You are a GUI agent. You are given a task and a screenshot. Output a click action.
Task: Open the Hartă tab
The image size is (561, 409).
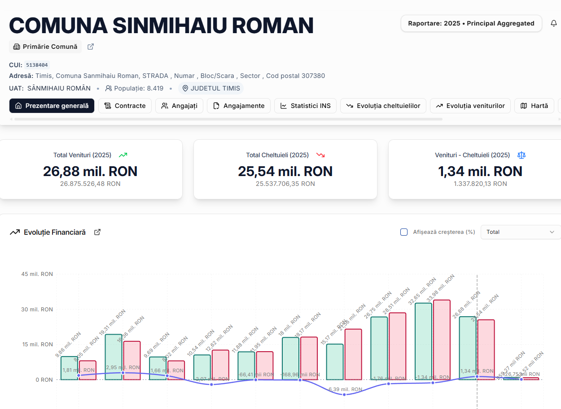(534, 106)
